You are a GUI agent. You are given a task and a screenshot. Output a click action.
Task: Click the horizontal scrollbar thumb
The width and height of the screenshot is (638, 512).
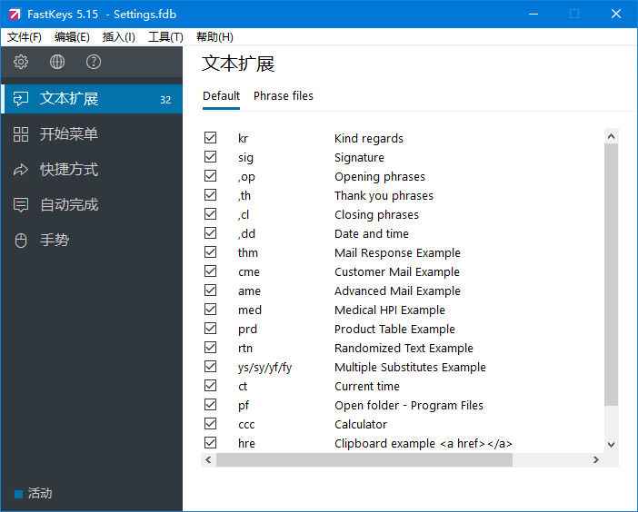tap(364, 460)
